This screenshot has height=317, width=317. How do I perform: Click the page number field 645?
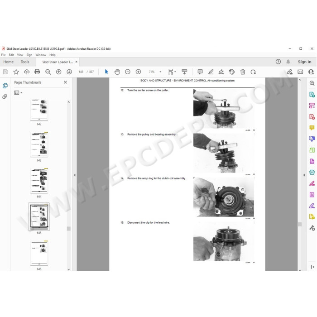(x=81, y=72)
